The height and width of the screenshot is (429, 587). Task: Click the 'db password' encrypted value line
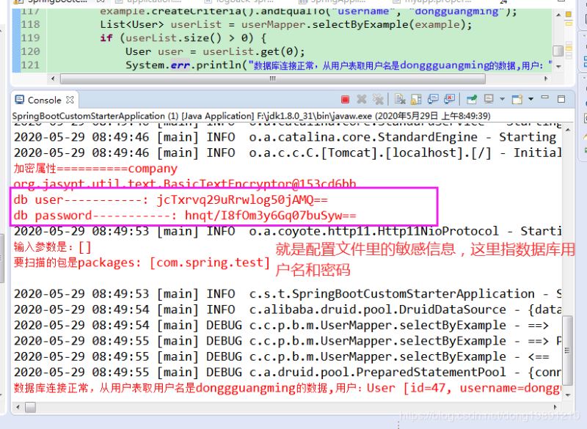tap(185, 216)
